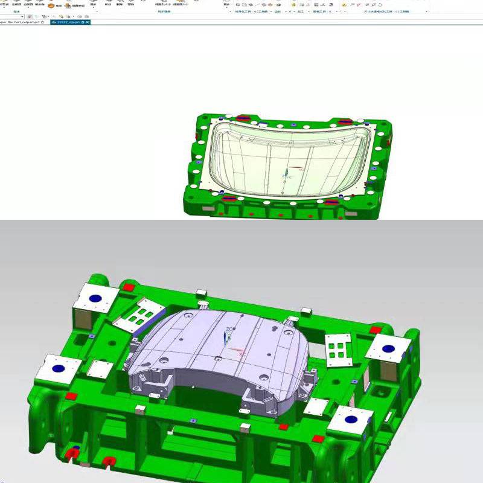Click the save-disk icon in the upper-right toolbar
This screenshot has height=483, width=483.
tap(316, 5)
